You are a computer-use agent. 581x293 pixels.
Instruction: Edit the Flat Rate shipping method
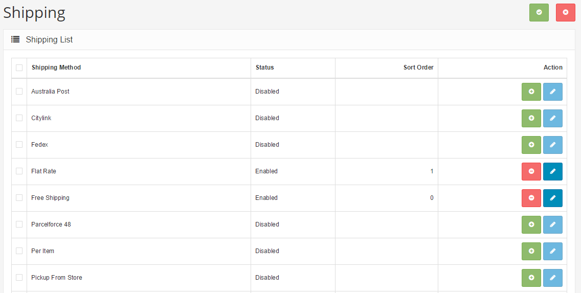pyautogui.click(x=553, y=171)
